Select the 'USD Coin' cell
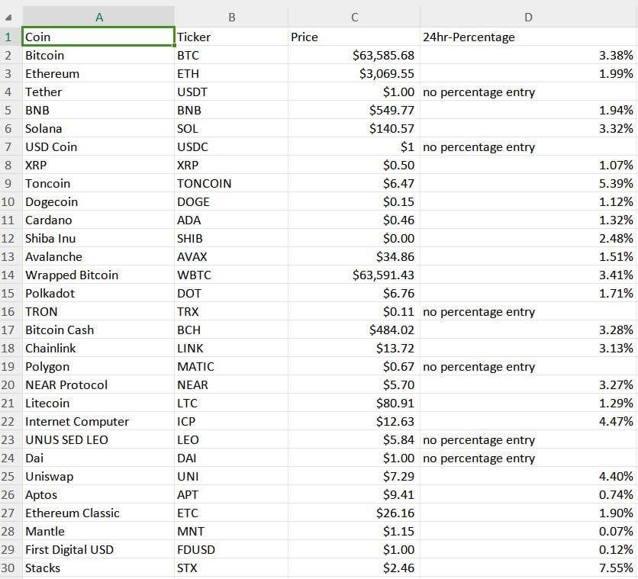Screen dimensions: 638x579 [98, 146]
